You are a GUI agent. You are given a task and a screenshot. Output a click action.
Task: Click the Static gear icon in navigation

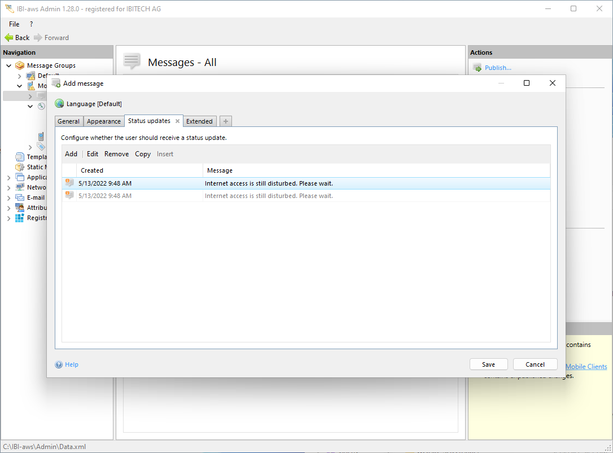(x=20, y=167)
